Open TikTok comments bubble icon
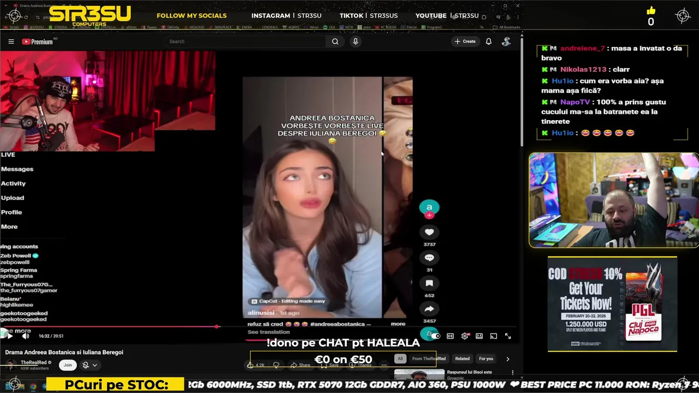The width and height of the screenshot is (699, 393). pos(429,258)
